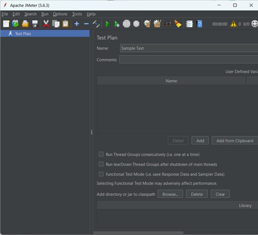Screen dimensions: 258x235
Task: Click the plus Expand All toolbar icon
Action: (x=77, y=24)
